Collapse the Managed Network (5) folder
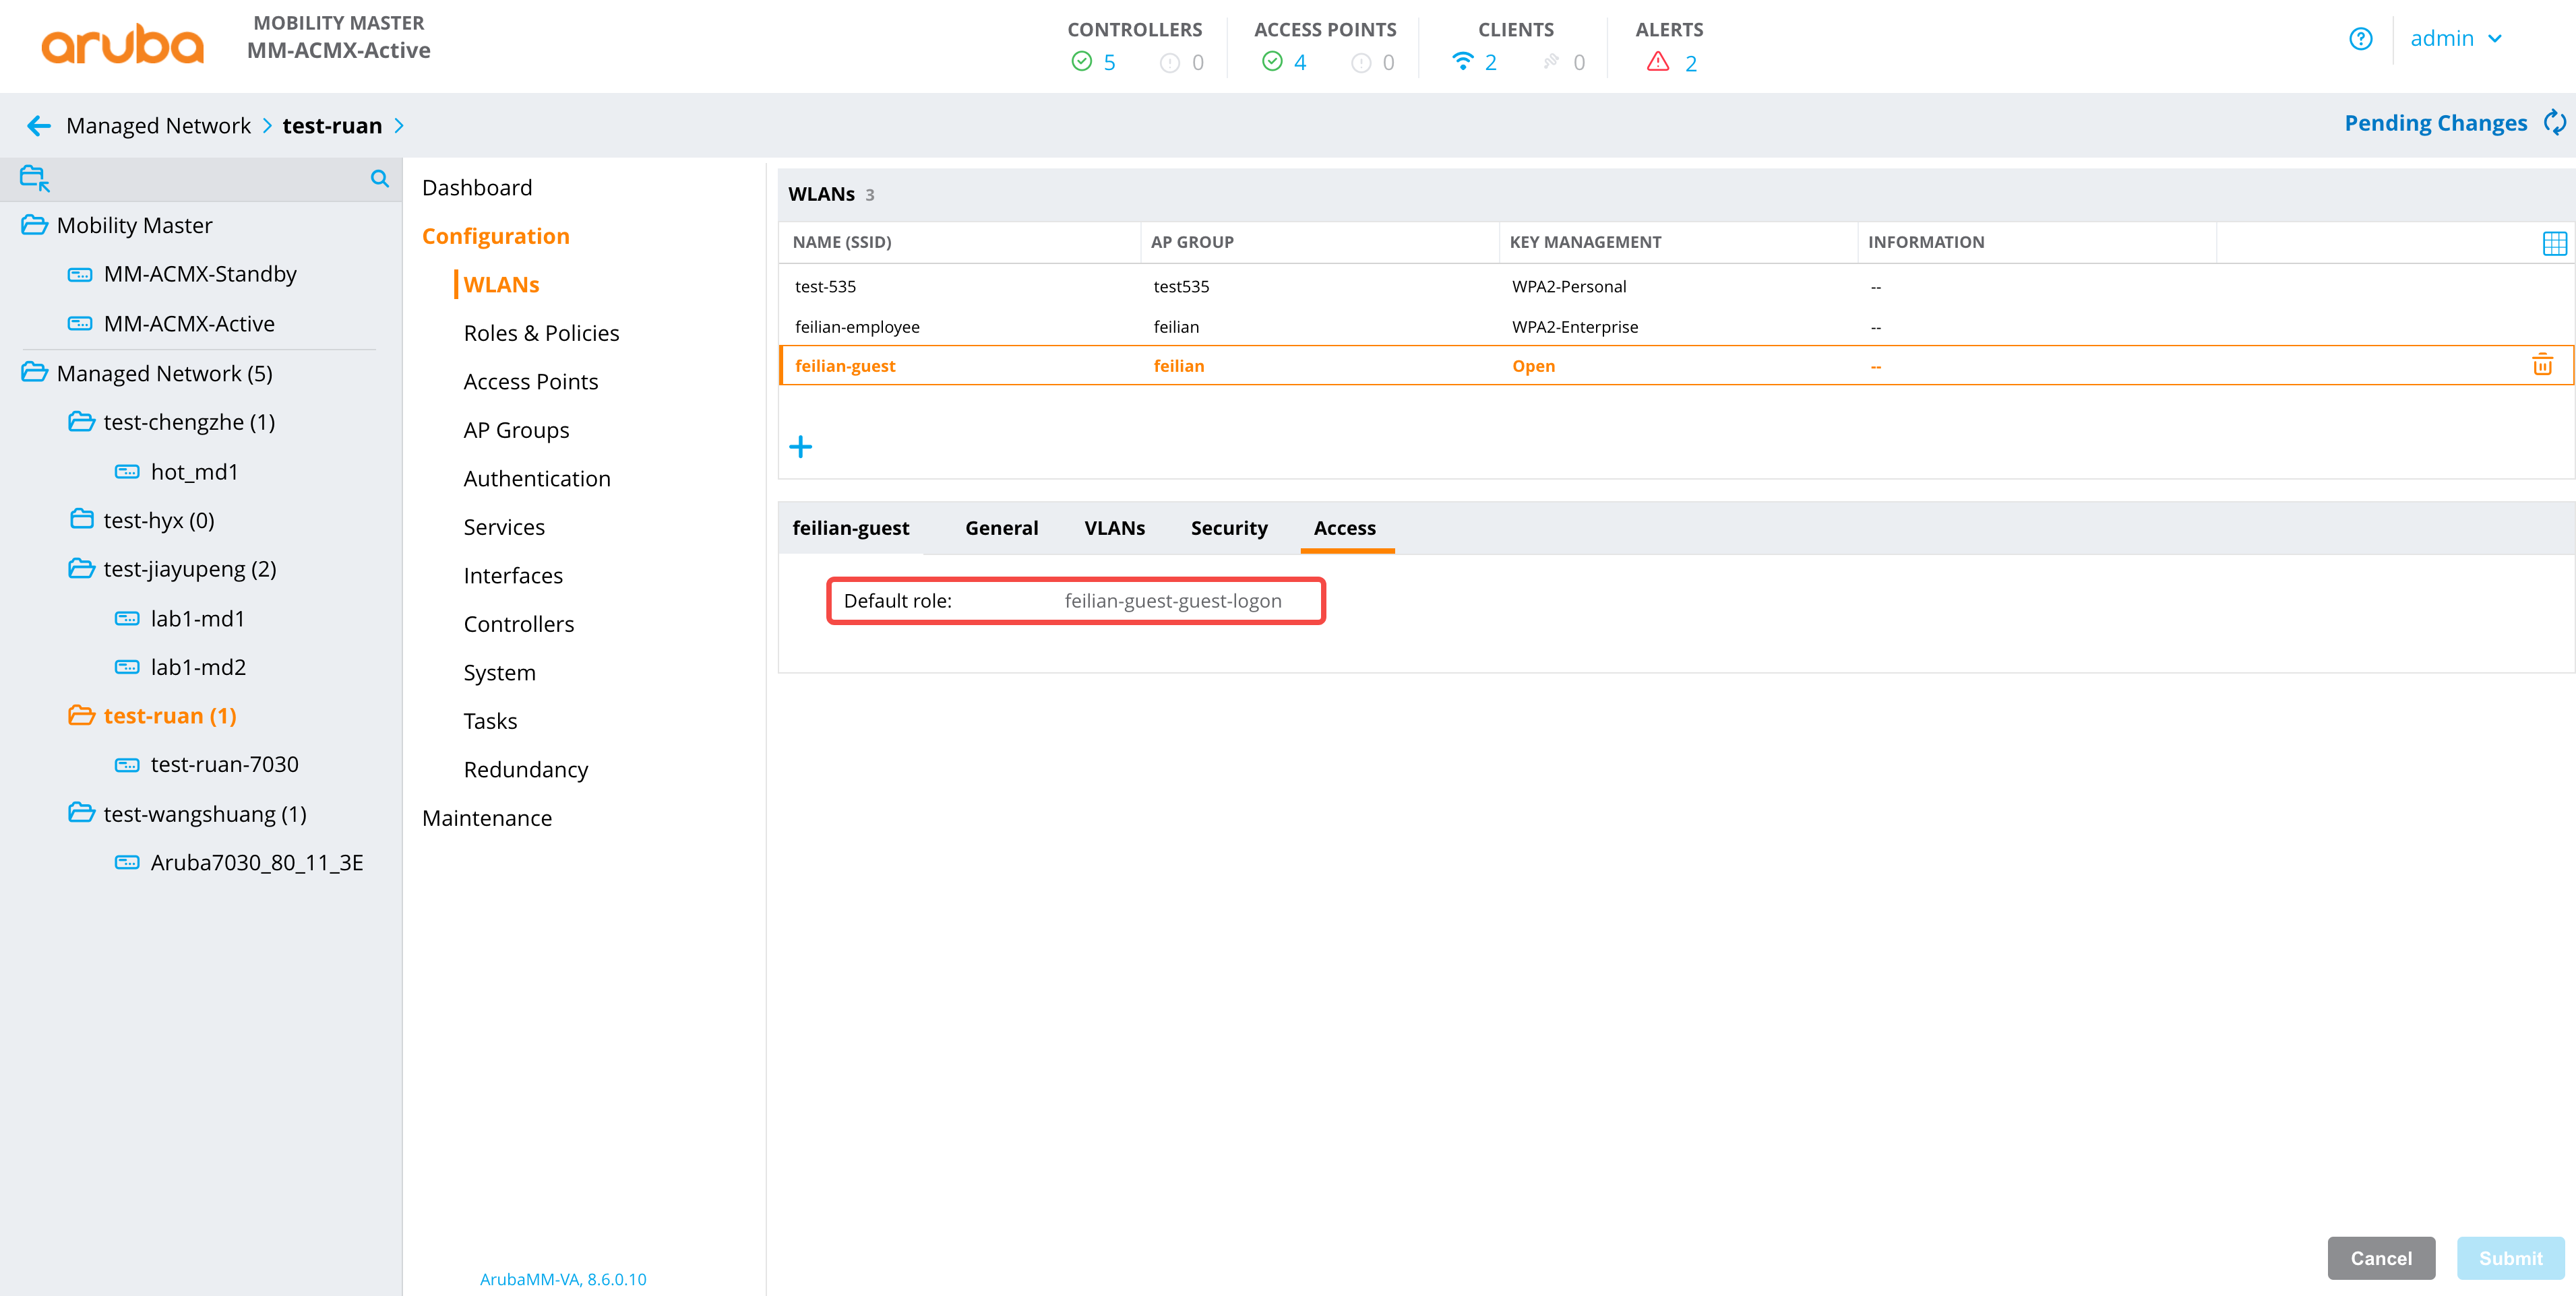This screenshot has height=1296, width=2576. 34,372
